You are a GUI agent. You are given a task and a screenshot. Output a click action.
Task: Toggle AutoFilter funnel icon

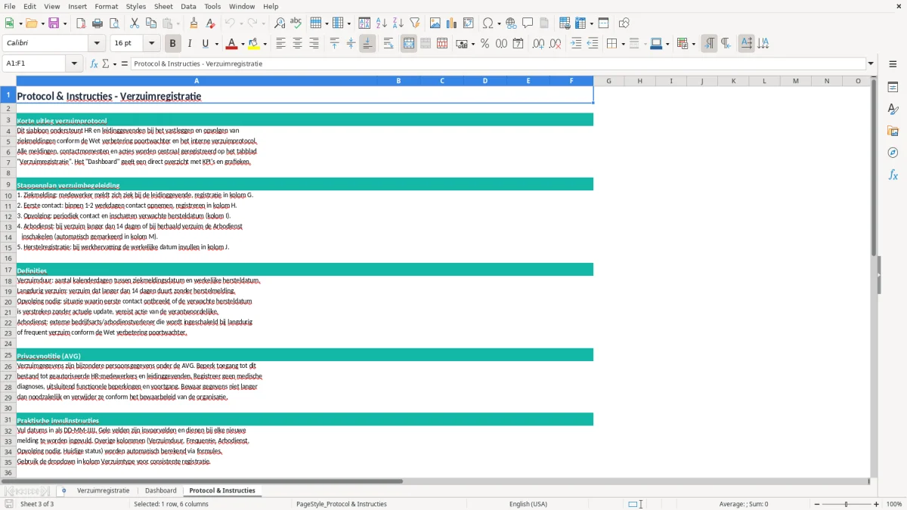[414, 23]
